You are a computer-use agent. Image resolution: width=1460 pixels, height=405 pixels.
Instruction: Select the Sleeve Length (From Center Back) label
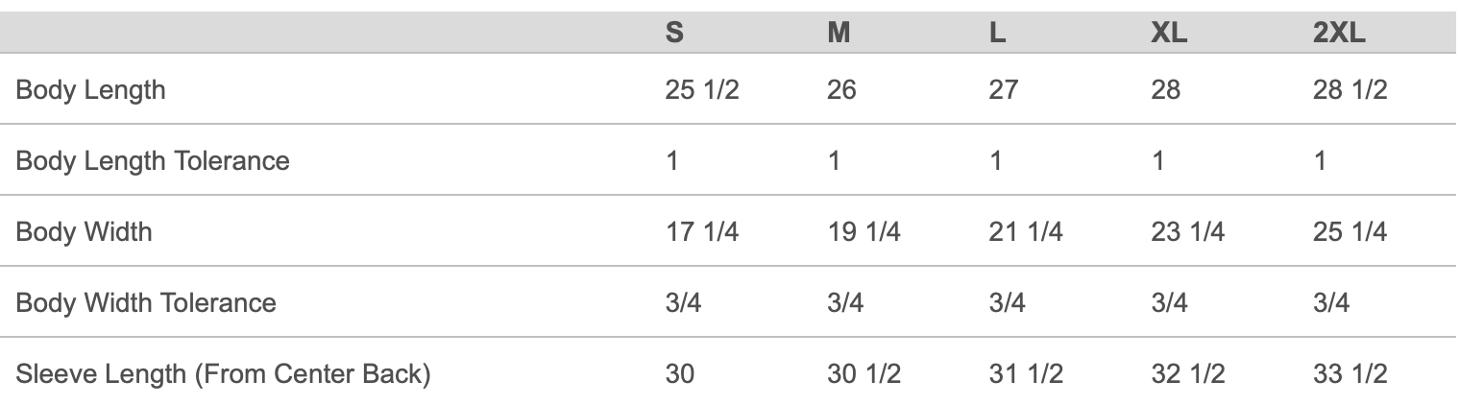[222, 373]
